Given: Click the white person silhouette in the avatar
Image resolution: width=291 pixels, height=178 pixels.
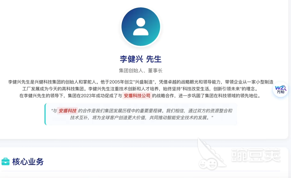Looking at the screenshot, I should pyautogui.click(x=141, y=27).
